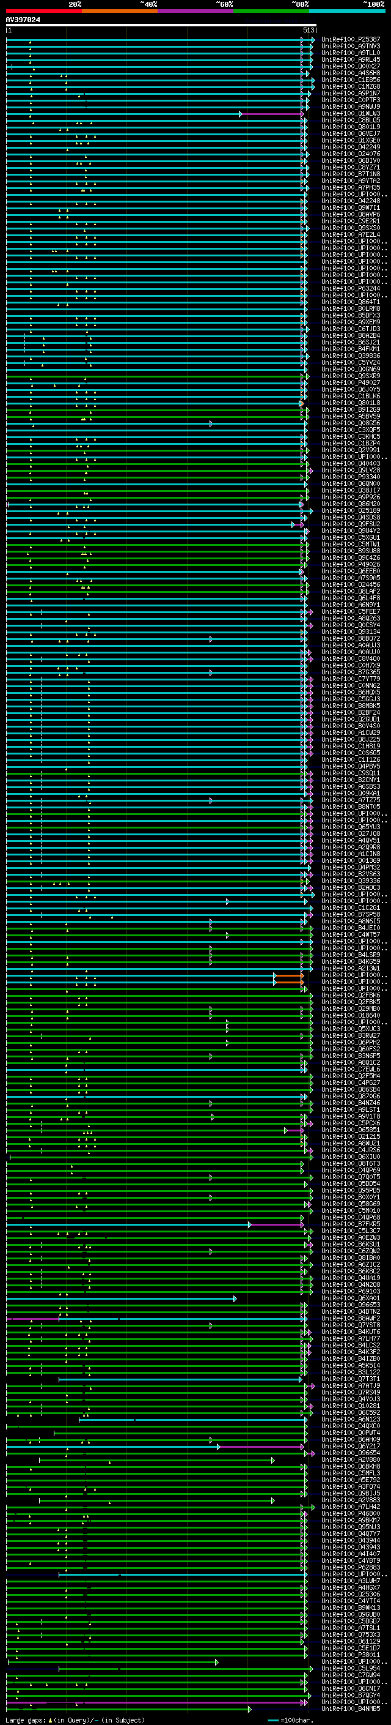Select hit label UniRef100_Q2FBK6
This screenshot has height=1725, width=391.
point(351,996)
